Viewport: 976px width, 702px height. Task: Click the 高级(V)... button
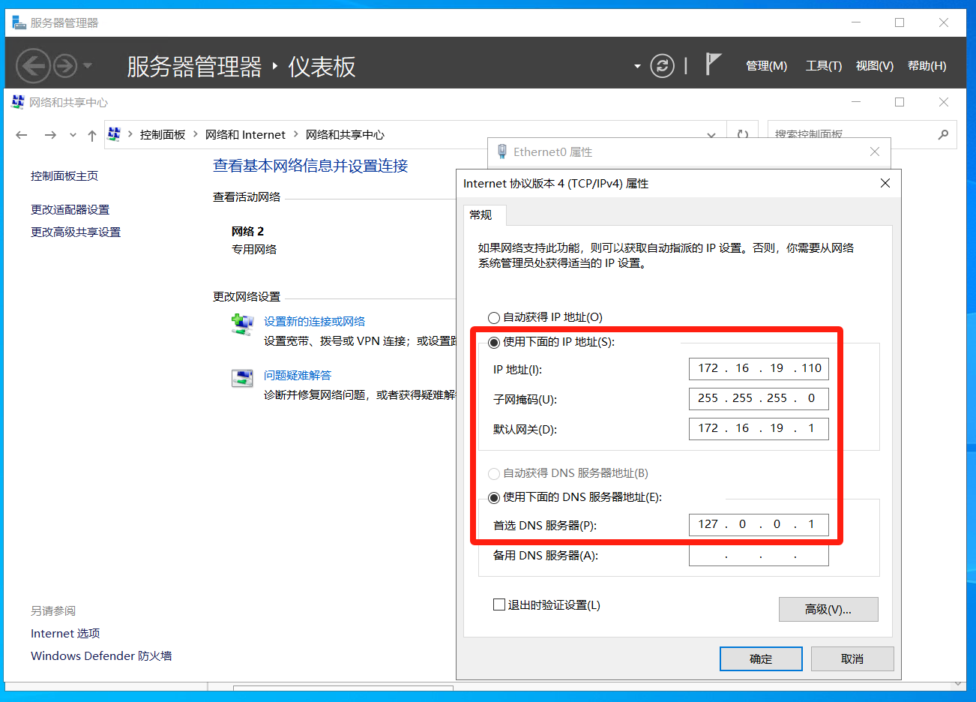[828, 610]
